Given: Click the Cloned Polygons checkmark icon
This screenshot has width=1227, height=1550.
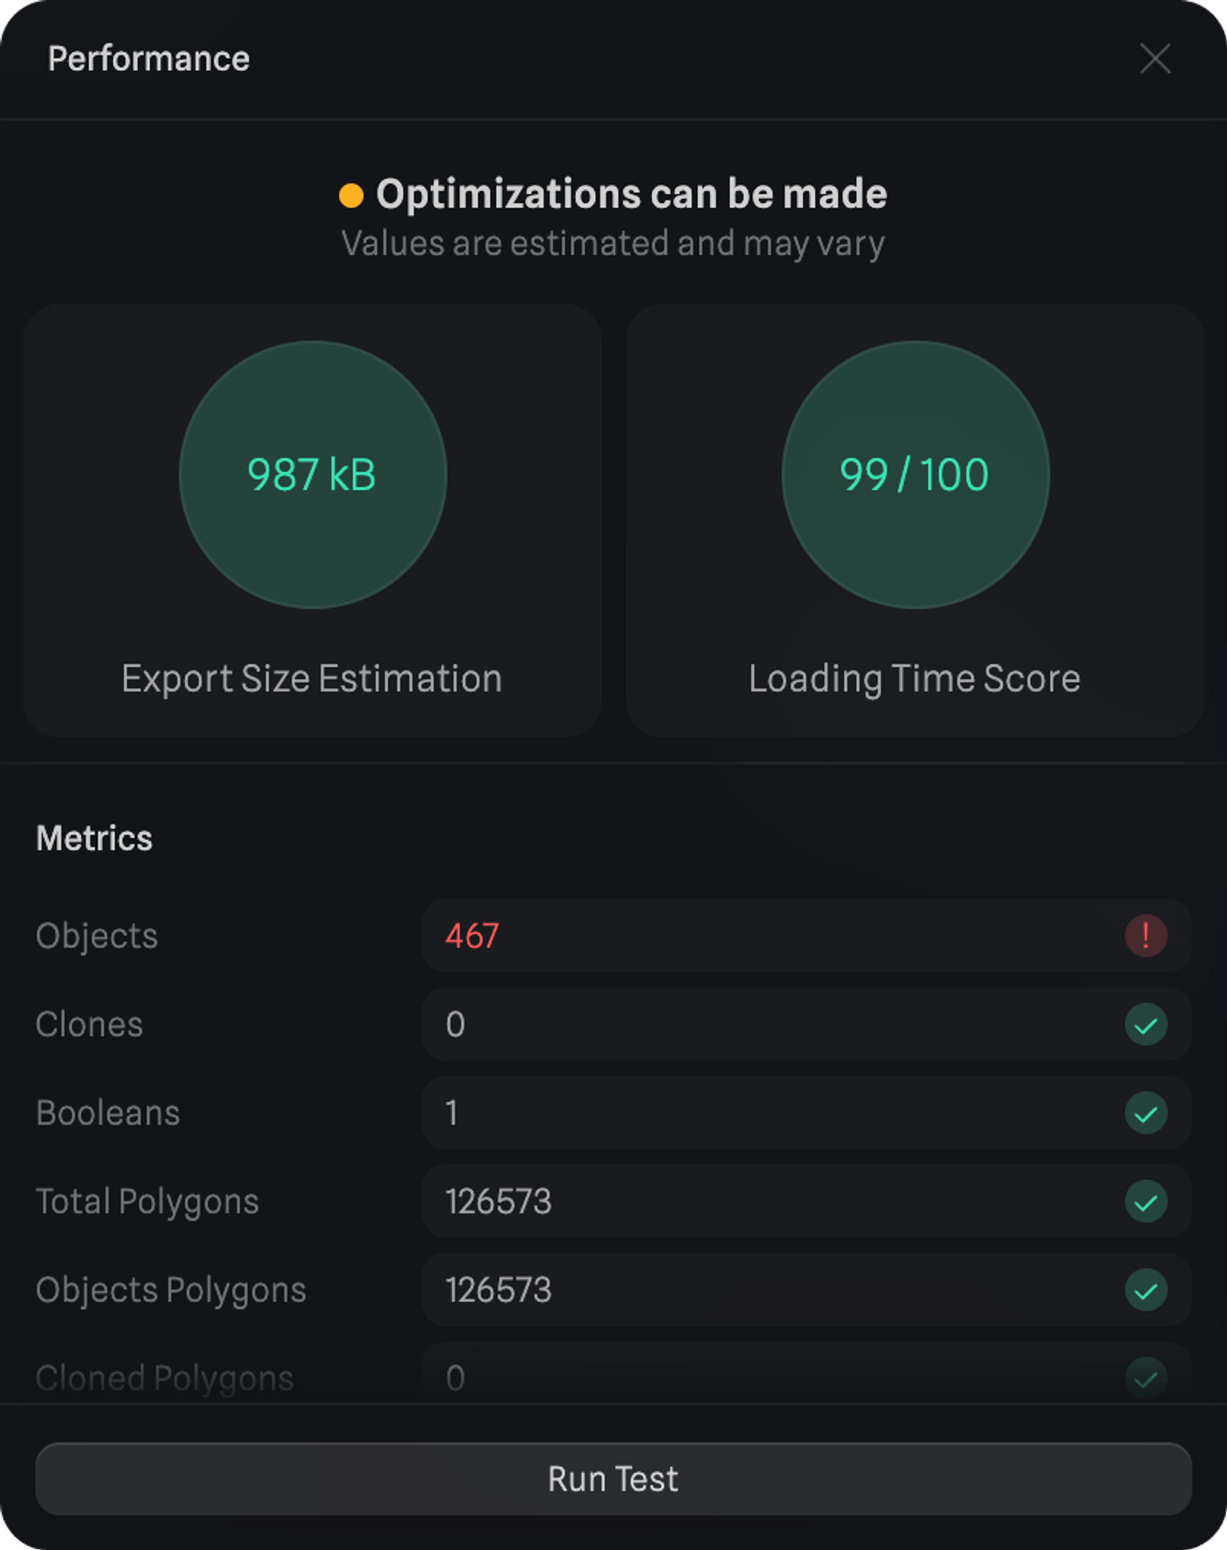Looking at the screenshot, I should pos(1145,1378).
